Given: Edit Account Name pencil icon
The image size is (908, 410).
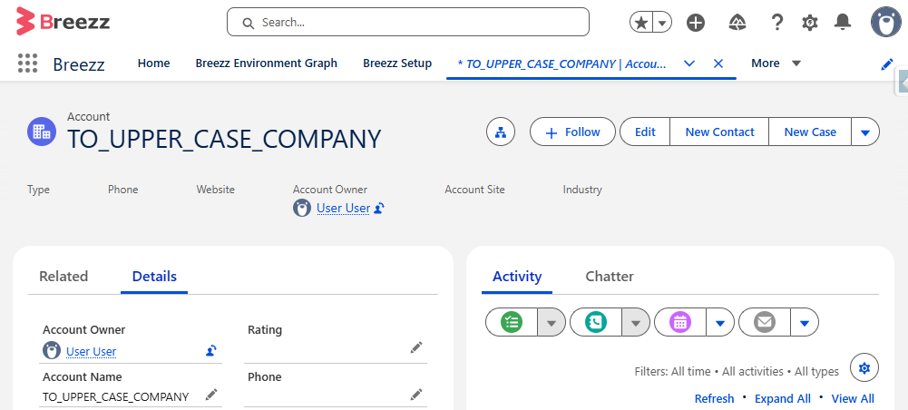Looking at the screenshot, I should coord(211,395).
